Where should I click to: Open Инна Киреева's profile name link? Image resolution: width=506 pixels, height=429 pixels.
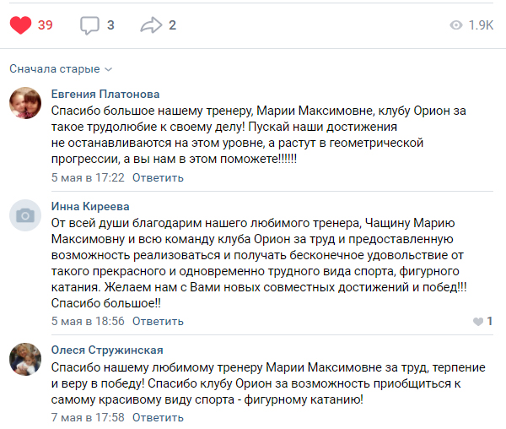coord(90,206)
